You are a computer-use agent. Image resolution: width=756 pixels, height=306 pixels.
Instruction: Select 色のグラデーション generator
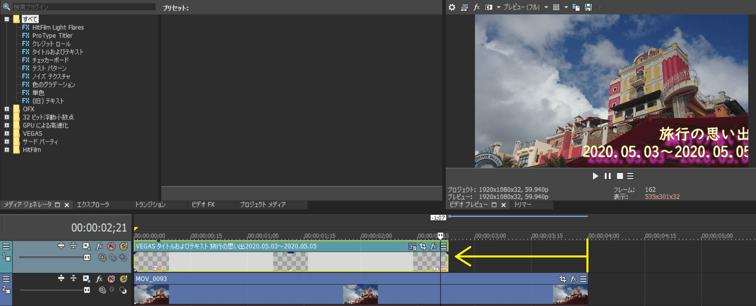pyautogui.click(x=54, y=84)
